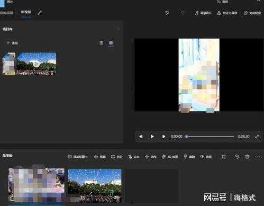Collapse the Project library panel
This screenshot has height=206, width=264.
(x=118, y=29)
